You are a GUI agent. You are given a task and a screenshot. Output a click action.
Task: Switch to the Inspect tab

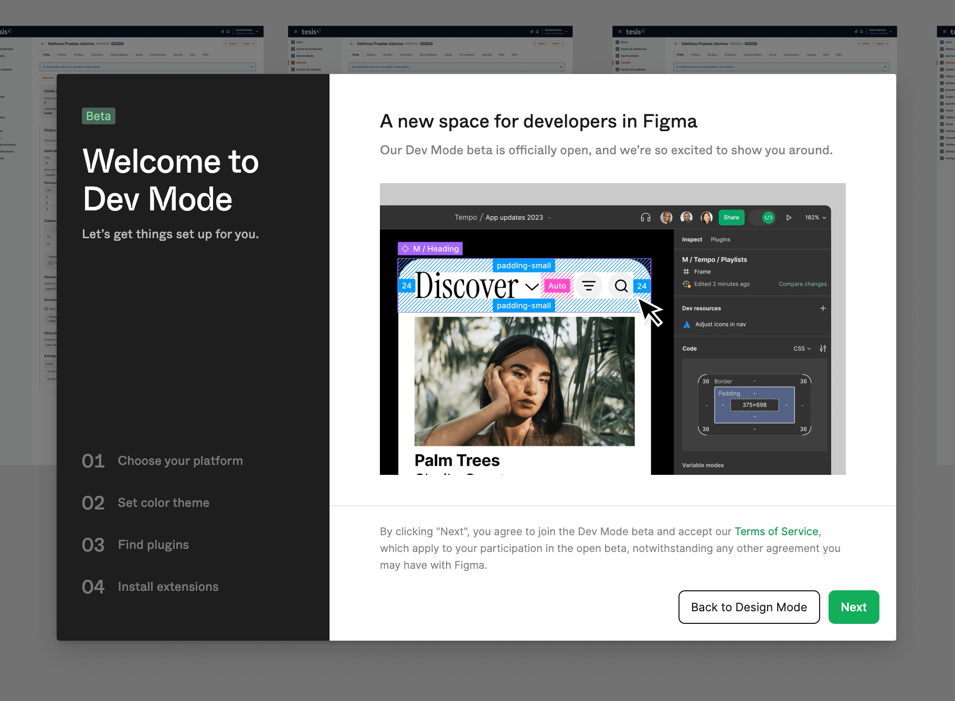(692, 240)
